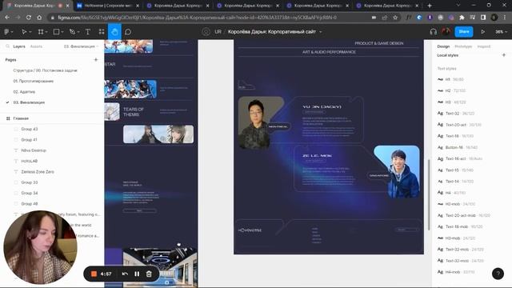Click the UR team link in the title
512x288 pixels.
tap(218, 32)
